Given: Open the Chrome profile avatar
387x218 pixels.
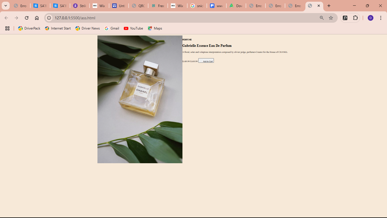Looking at the screenshot, I should (371, 18).
